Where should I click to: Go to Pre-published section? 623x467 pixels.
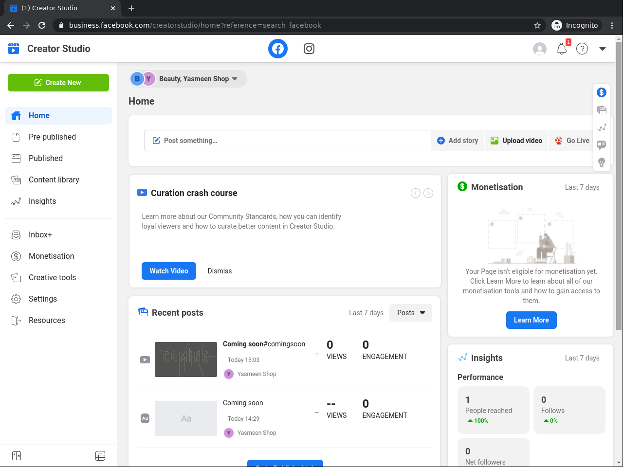click(58, 137)
